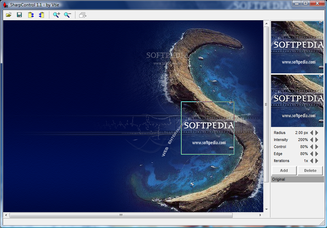The width and height of the screenshot is (327, 228).
Task: Close the SharpControl window
Action: point(317,3)
